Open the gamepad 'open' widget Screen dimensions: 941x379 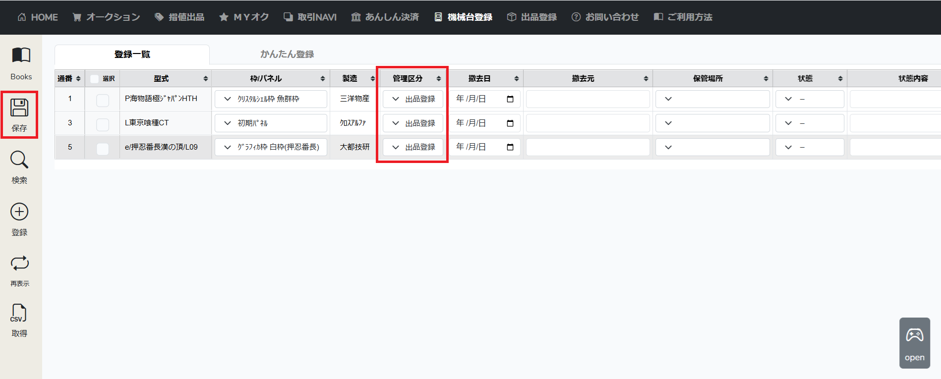coord(915,343)
